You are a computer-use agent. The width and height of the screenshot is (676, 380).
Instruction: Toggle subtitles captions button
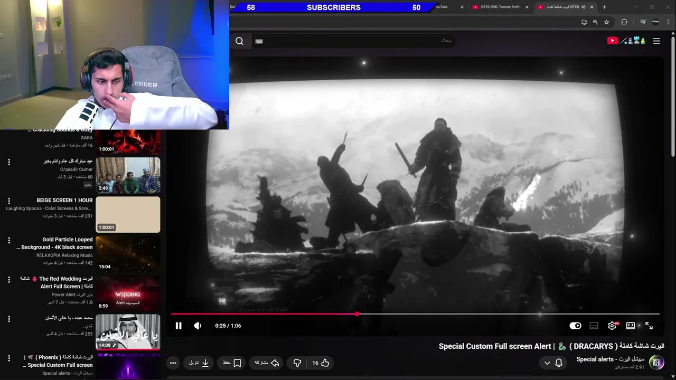(594, 326)
